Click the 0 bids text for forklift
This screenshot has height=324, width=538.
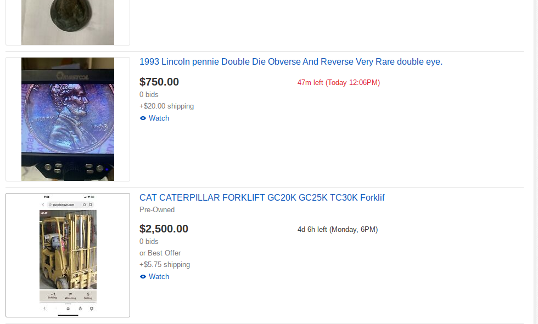(x=149, y=241)
